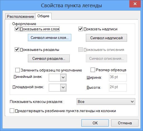Click the Отмена button
This screenshot has height=131, width=143.
pos(125,123)
